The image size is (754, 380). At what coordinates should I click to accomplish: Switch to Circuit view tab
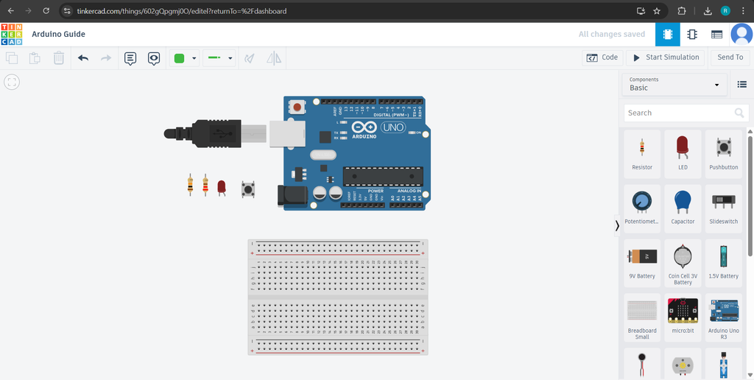point(667,35)
